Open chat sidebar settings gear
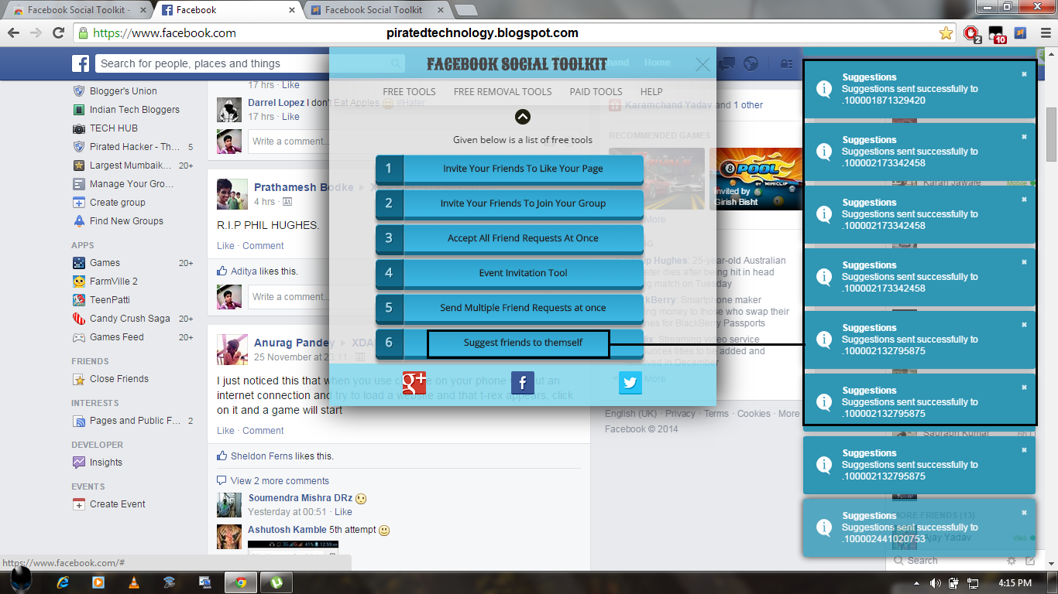 [x=1012, y=561]
